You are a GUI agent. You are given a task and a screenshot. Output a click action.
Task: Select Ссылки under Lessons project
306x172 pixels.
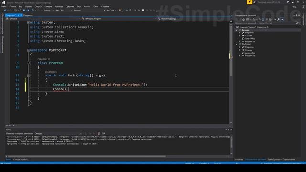click(x=249, y=36)
